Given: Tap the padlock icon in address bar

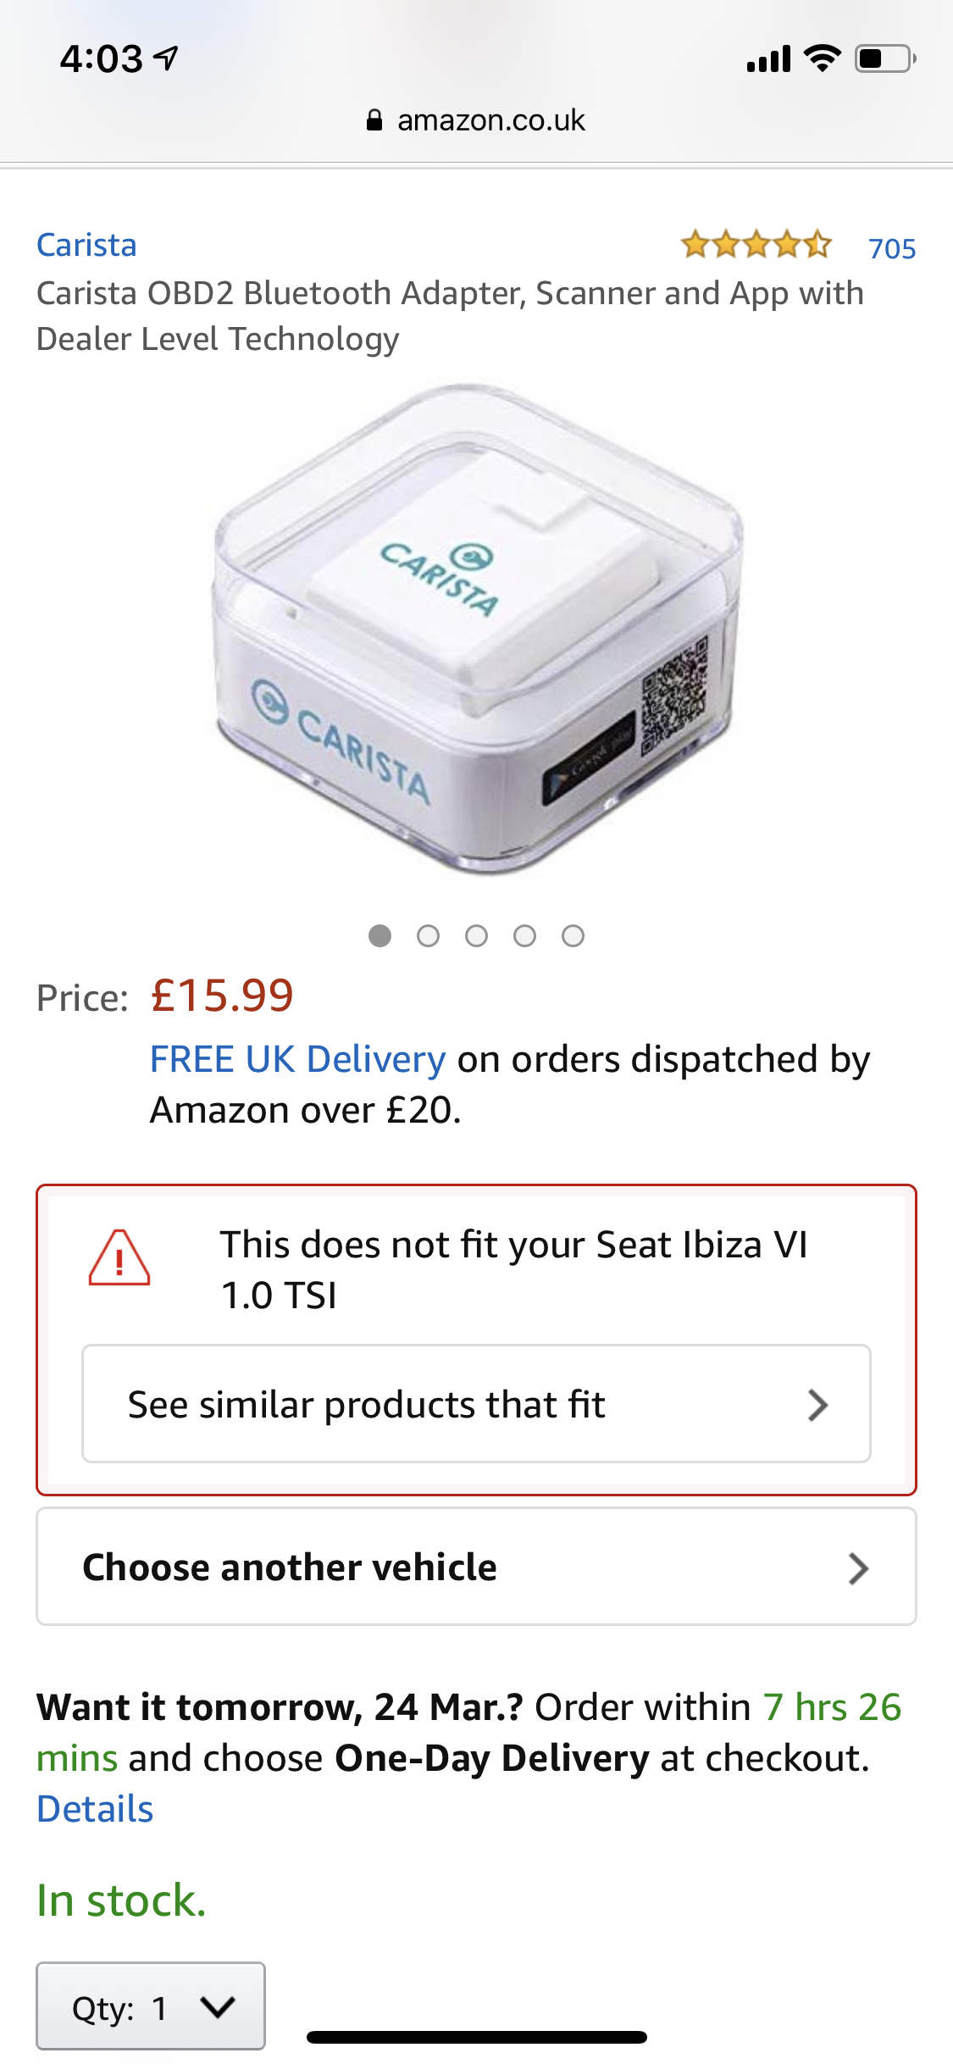Looking at the screenshot, I should pos(374,121).
